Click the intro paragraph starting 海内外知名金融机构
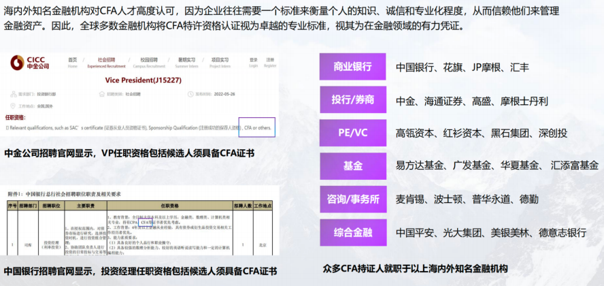604x286 pixels. tap(281, 18)
